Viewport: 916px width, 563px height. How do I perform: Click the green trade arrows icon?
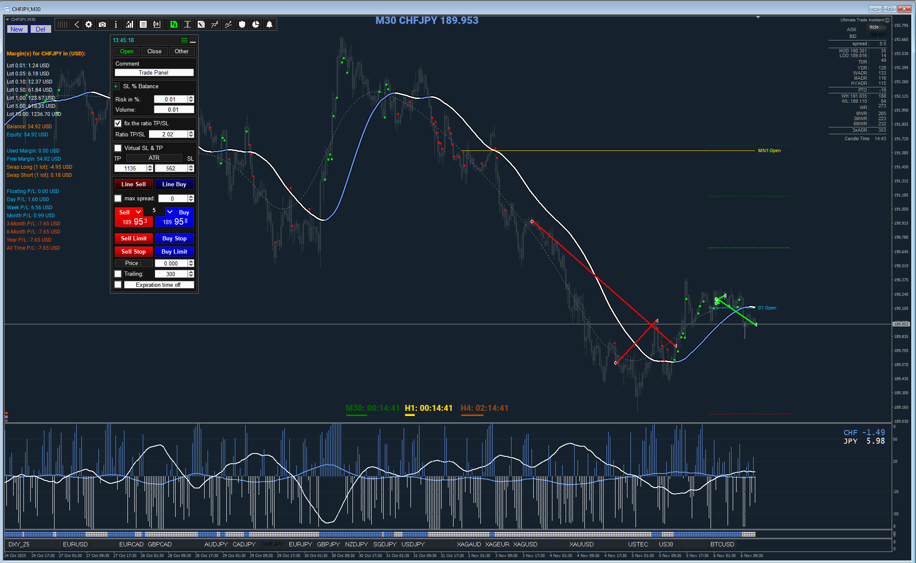coord(173,25)
